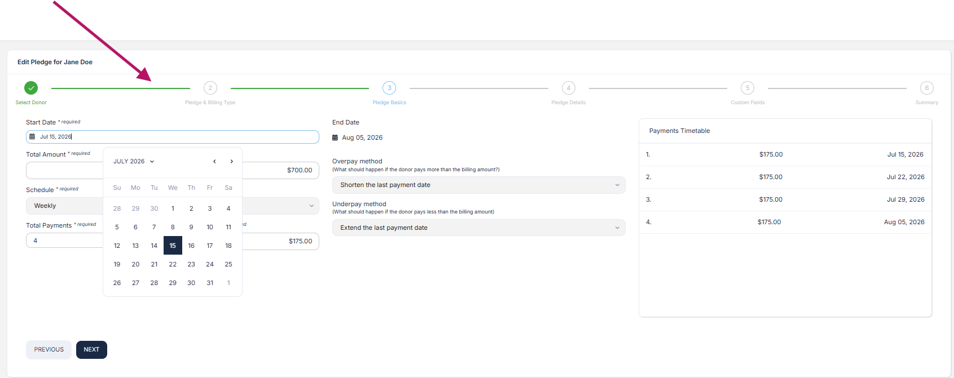Go to step 6 Summary
The width and height of the screenshot is (954, 378).
(x=927, y=88)
